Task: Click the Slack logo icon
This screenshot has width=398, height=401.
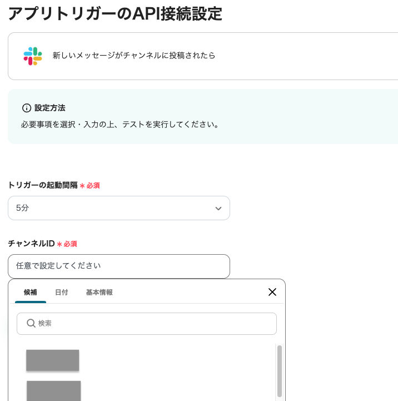Action: tap(33, 56)
